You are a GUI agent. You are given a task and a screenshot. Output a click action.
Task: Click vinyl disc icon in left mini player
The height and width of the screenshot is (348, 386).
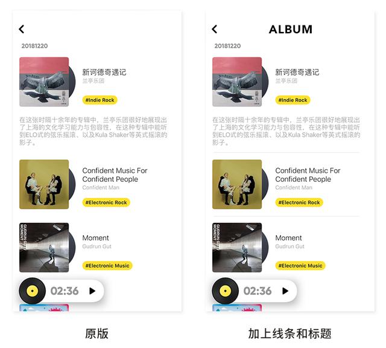[32, 291]
